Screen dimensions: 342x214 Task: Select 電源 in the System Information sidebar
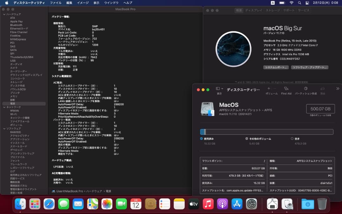13,103
